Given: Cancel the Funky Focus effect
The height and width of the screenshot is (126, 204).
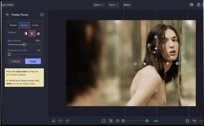Looking at the screenshot, I should [16, 61].
